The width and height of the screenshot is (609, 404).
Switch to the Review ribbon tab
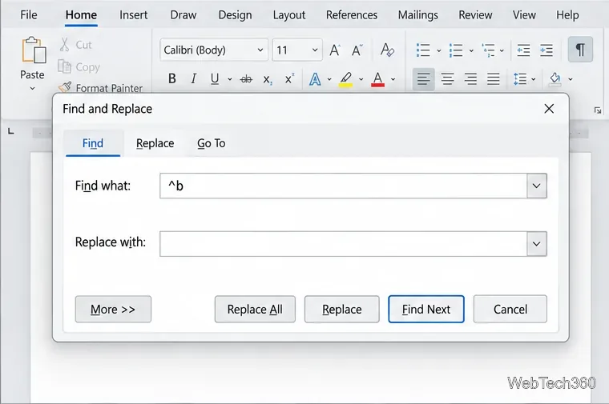(475, 14)
